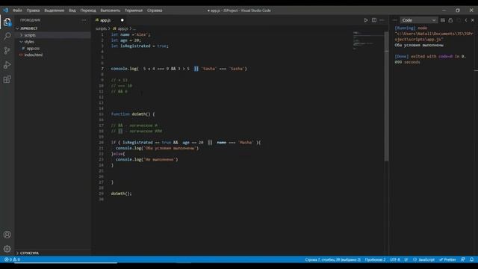Click 'doSmth();' call on line 29
The image size is (478, 269).
(121, 194)
